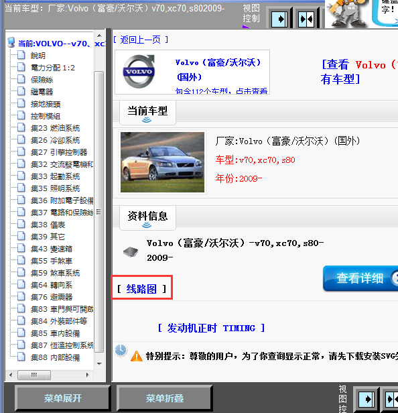
Task: Click bottom view control right-arrow icon
Action: (366, 400)
